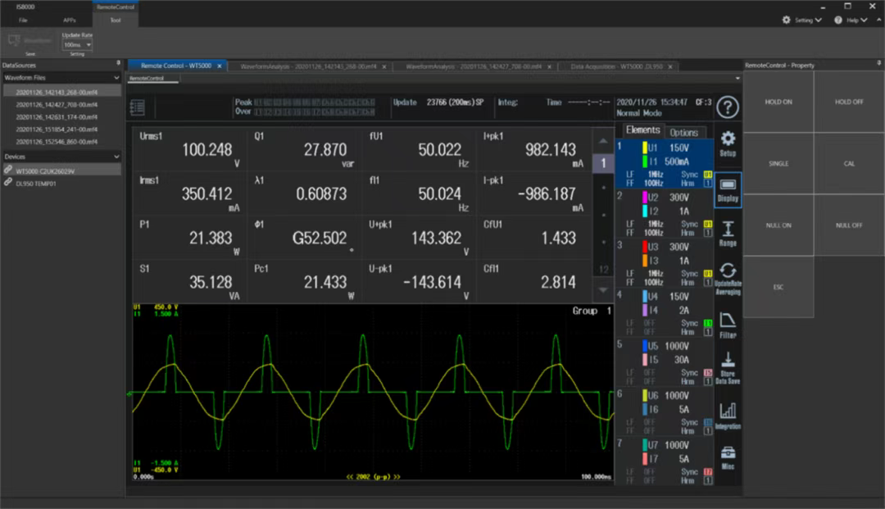Expand the Help dropdown arrow in title bar

point(865,20)
